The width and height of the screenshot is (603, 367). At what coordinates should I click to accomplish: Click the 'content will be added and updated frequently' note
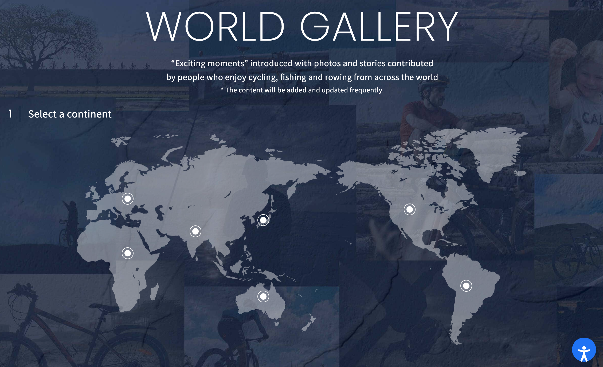pos(302,90)
